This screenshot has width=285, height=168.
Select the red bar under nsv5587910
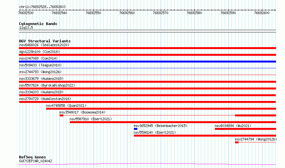tap(173, 122)
